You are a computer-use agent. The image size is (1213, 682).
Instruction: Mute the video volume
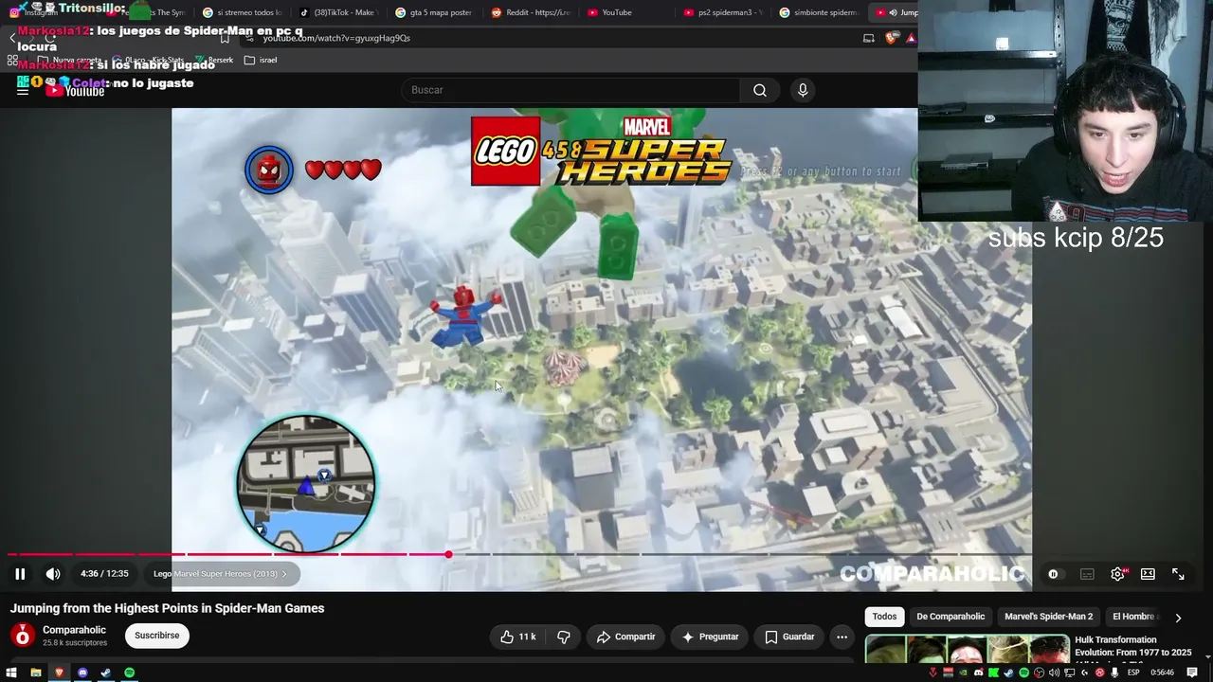click(x=53, y=574)
